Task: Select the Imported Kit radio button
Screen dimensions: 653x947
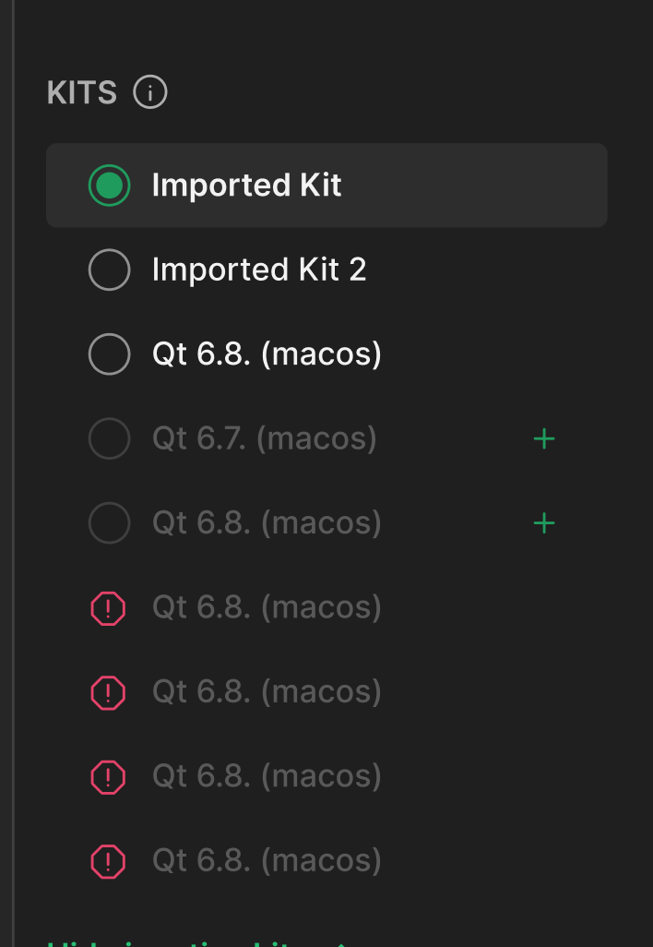Action: pos(109,186)
